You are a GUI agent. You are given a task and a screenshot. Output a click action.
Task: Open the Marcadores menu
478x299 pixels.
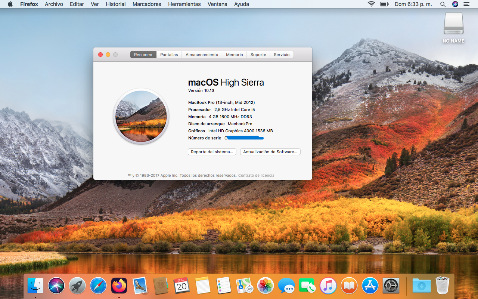(147, 4)
